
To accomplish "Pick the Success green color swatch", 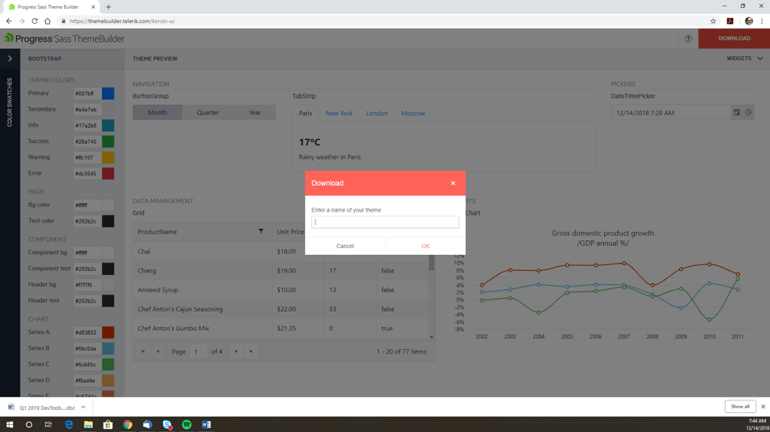I will click(x=108, y=141).
